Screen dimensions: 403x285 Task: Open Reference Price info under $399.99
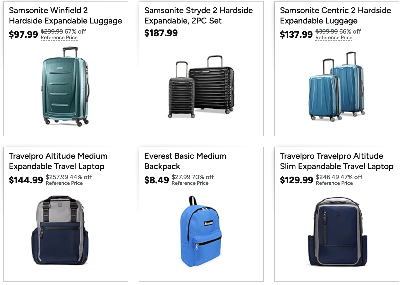point(334,38)
